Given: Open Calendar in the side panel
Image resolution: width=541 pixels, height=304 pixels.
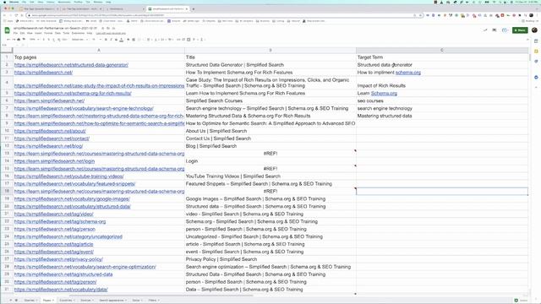Looking at the screenshot, I should (x=536, y=41).
